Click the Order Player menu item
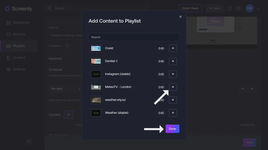The image size is (268, 150). (x=190, y=8)
